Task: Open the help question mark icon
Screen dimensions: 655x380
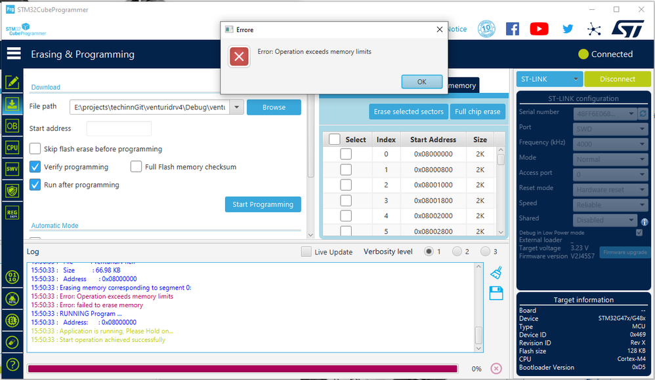Action: coord(12,364)
